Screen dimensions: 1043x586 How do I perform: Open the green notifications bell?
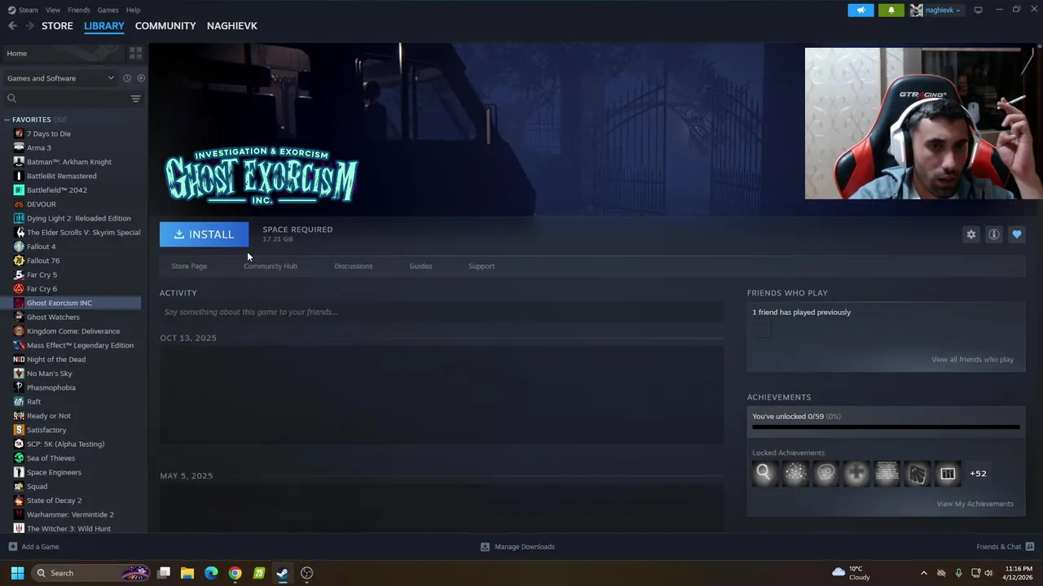(x=891, y=10)
